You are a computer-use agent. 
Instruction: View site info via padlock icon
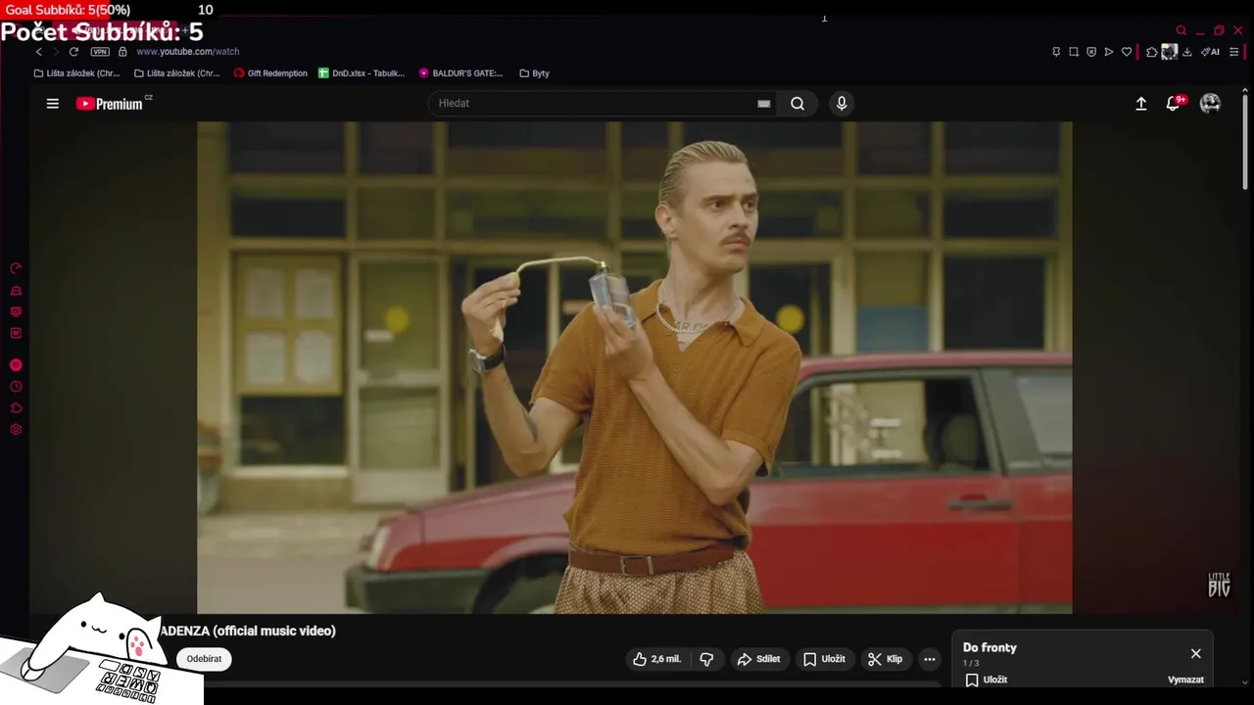122,52
